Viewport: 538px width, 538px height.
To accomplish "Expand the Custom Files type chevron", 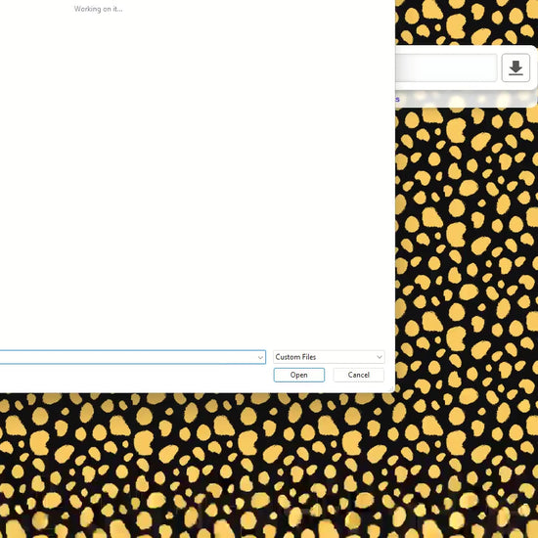I will click(380, 357).
